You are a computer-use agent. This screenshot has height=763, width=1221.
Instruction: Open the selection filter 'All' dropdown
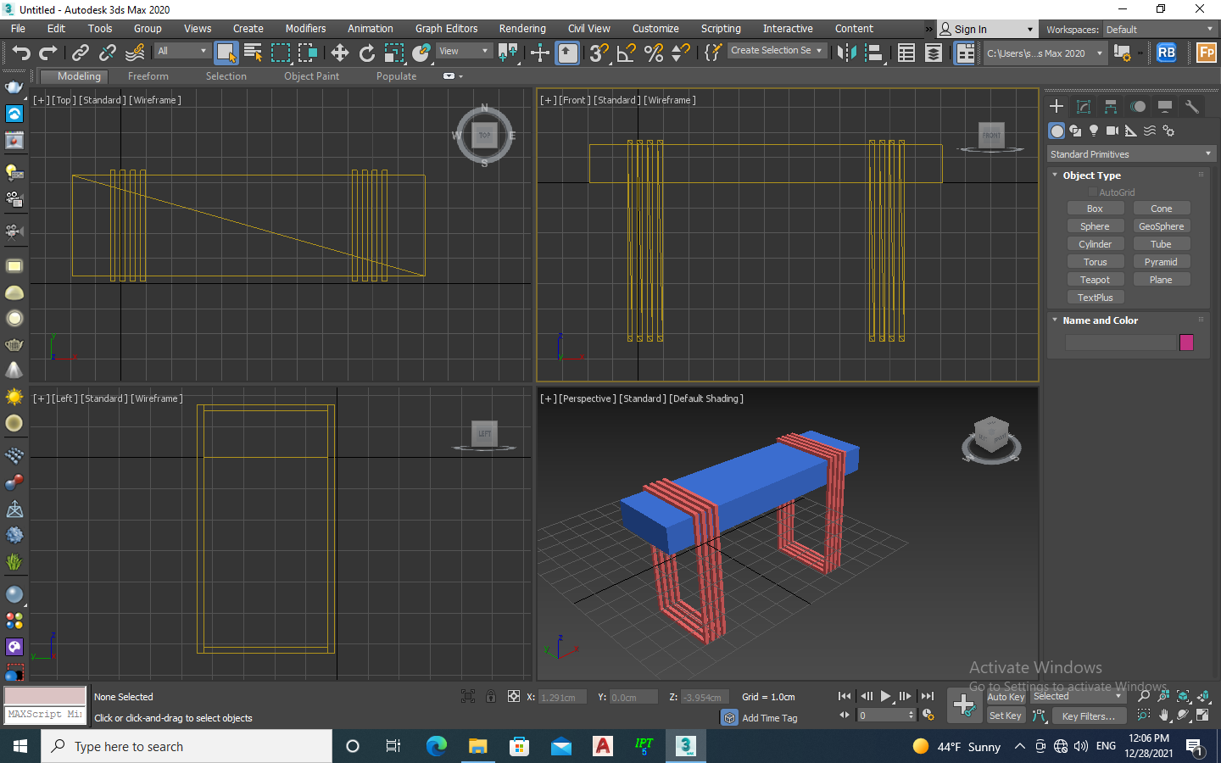(181, 52)
